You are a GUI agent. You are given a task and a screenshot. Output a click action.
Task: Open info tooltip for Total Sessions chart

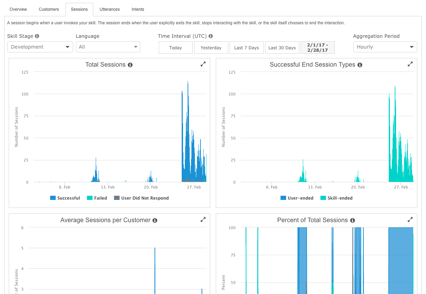click(130, 65)
